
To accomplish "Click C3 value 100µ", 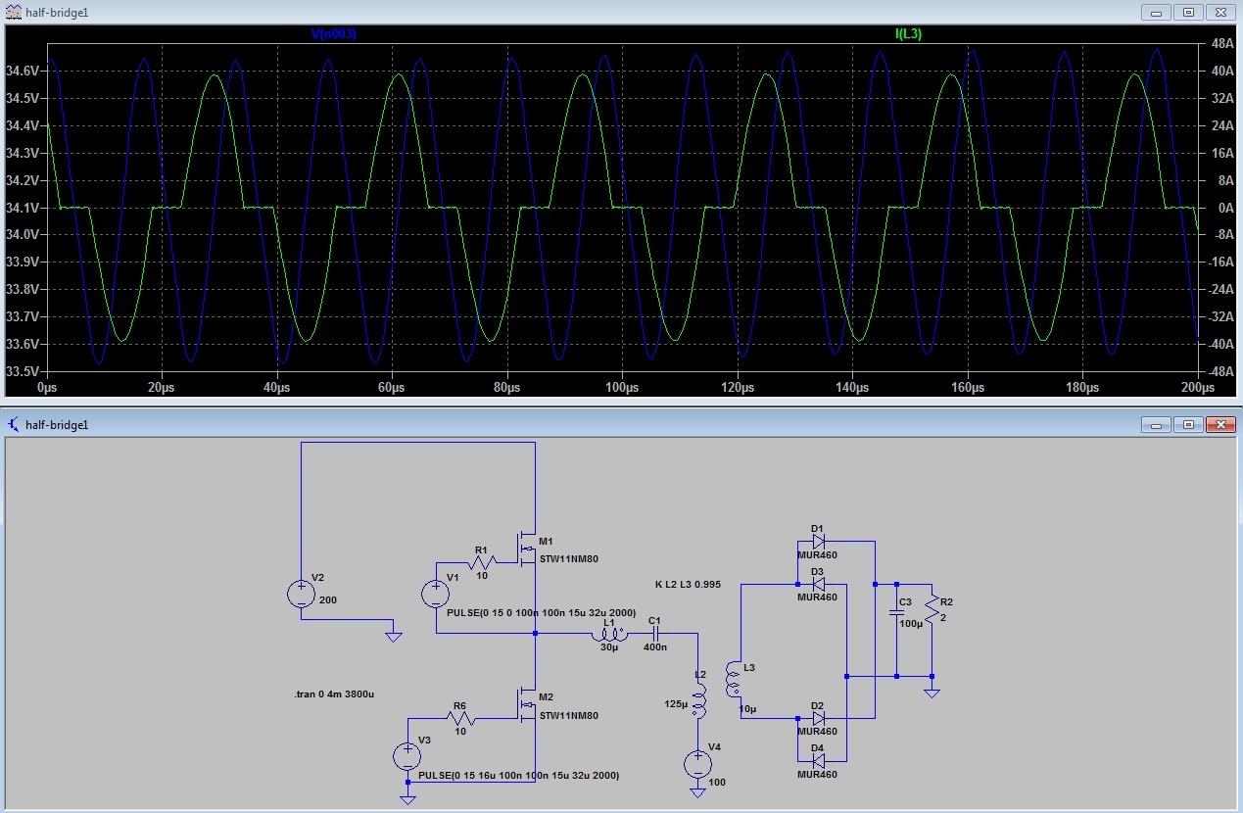I will (912, 623).
